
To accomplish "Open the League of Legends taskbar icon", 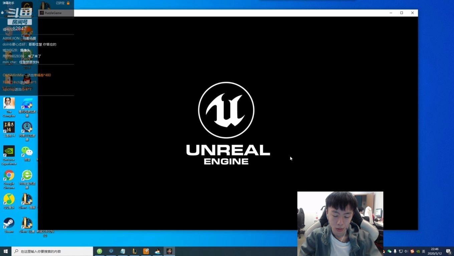I will (x=134, y=251).
